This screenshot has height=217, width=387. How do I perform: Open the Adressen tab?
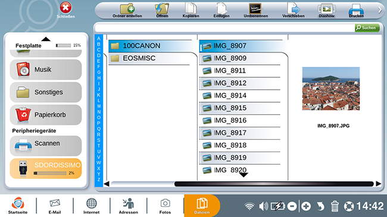click(x=129, y=206)
